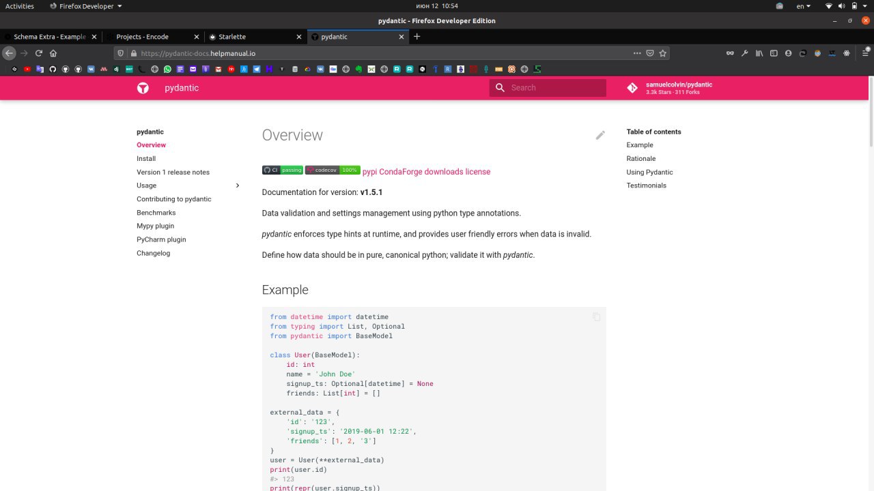This screenshot has height=491, width=874.
Task: Open the pypi link
Action: tap(369, 172)
